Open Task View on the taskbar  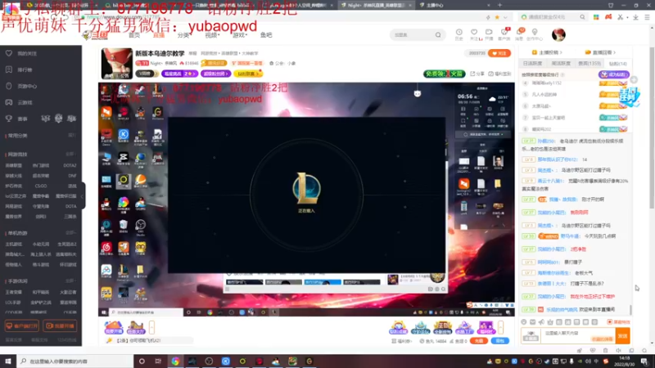158,361
